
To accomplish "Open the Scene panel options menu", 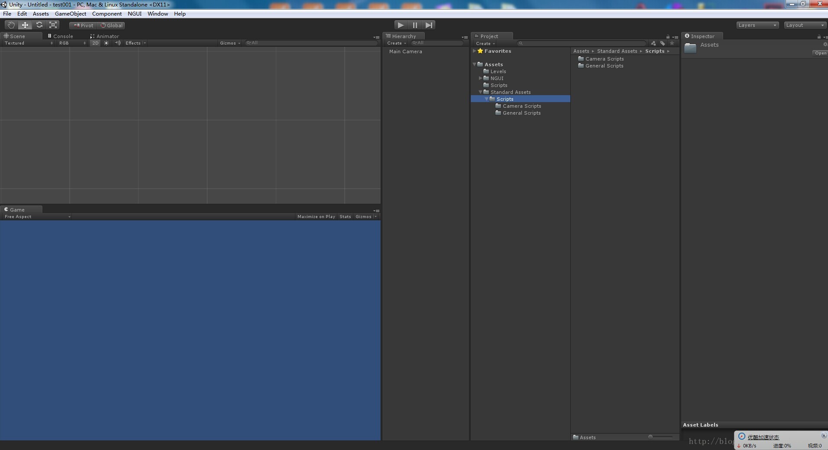I will (376, 37).
